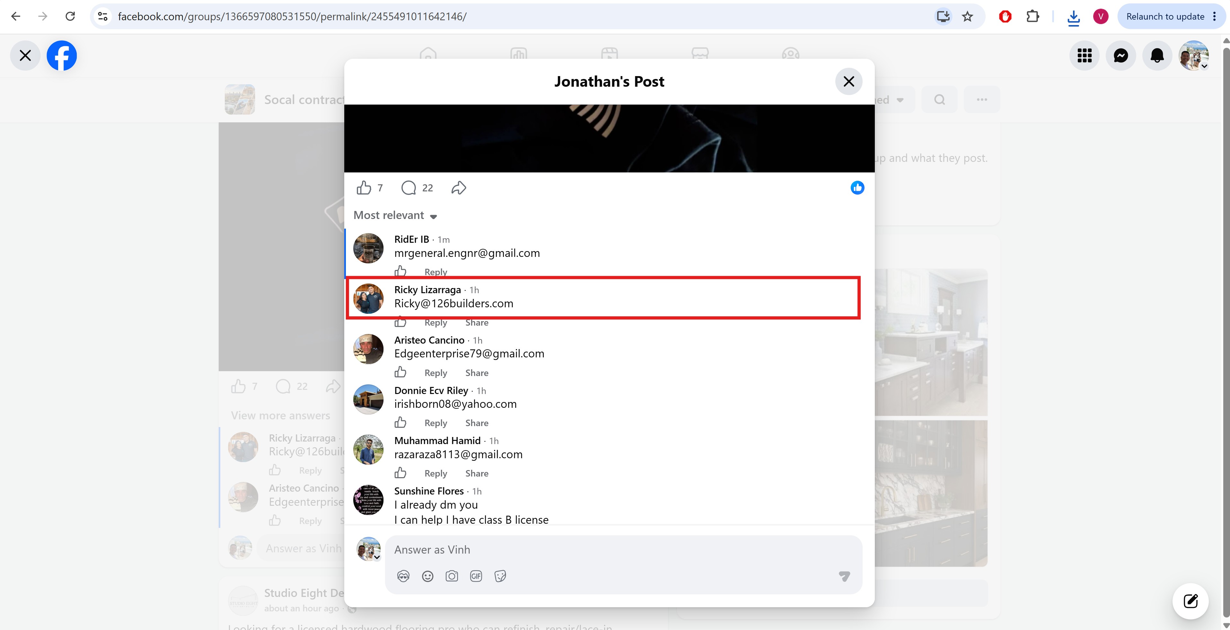This screenshot has width=1230, height=630.
Task: Like Jonathan's post with the thumbs-up
Action: point(364,188)
